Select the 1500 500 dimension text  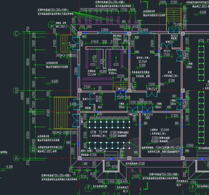[x=124, y=97]
